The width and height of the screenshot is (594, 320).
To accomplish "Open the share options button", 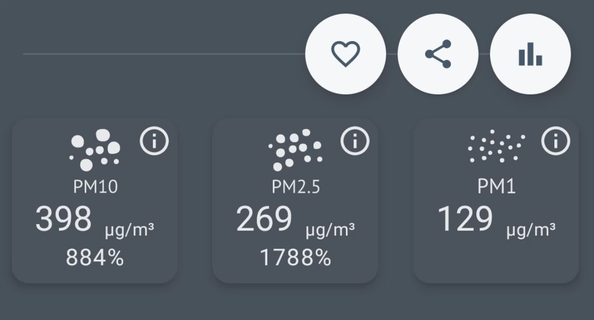I will [x=438, y=54].
